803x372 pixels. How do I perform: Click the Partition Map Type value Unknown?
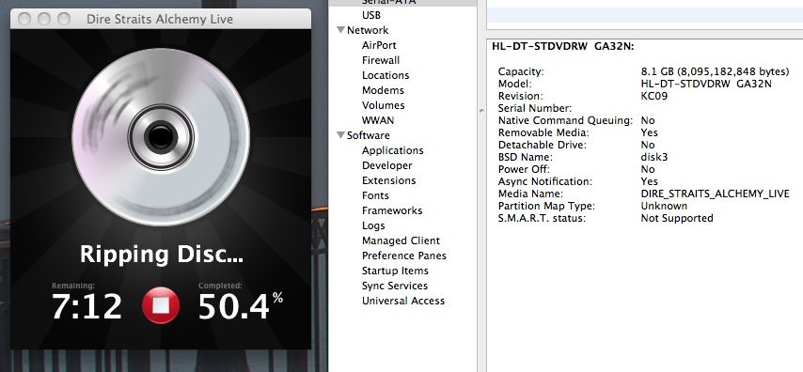click(664, 207)
